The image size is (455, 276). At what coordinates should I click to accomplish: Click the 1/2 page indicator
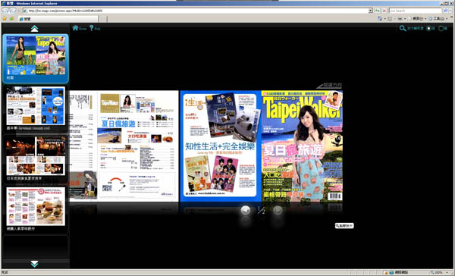pos(261,210)
